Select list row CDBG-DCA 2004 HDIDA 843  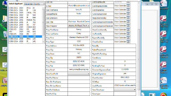click(x=25, y=27)
